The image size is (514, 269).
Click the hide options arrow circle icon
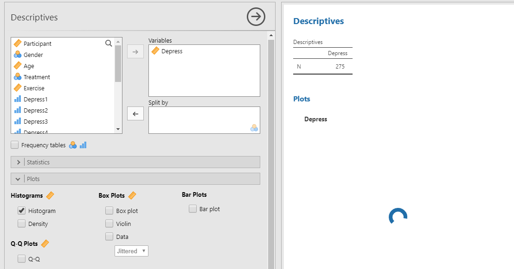(x=256, y=17)
